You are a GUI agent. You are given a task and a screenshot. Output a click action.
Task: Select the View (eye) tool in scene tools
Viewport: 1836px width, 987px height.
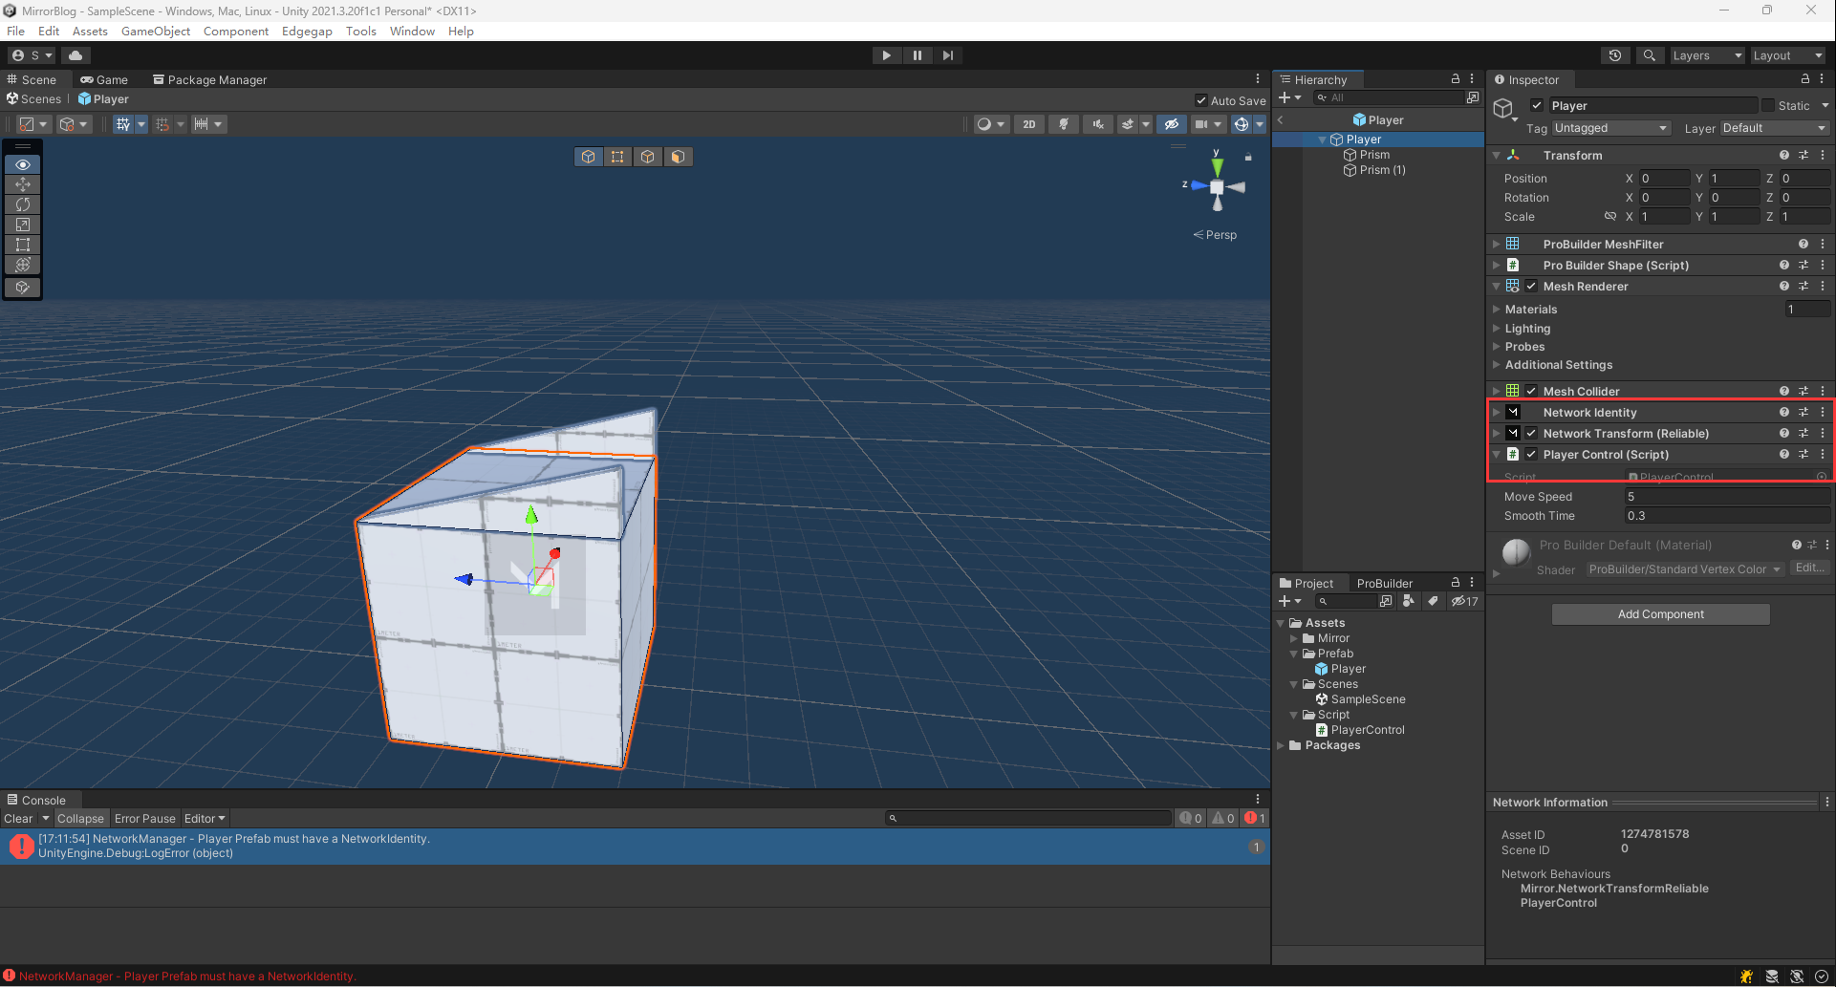(23, 164)
